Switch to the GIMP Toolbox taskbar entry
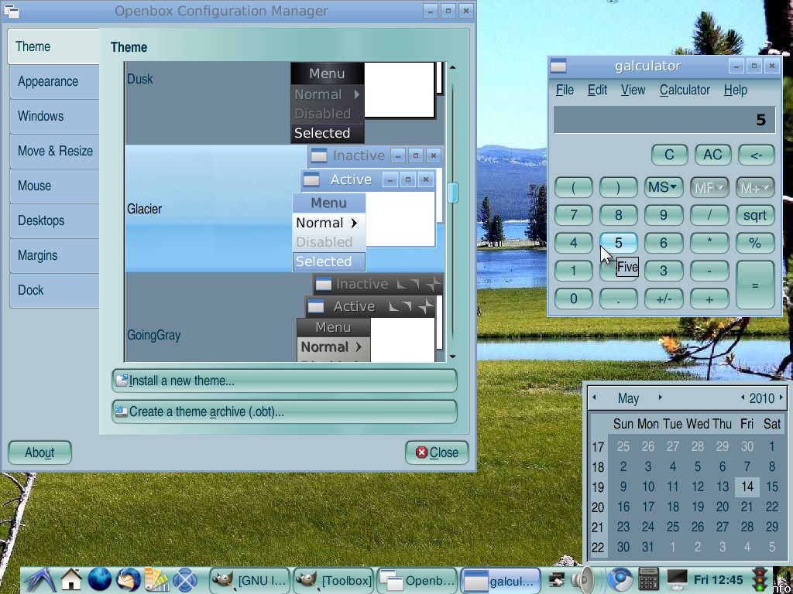The image size is (793, 594). [335, 580]
